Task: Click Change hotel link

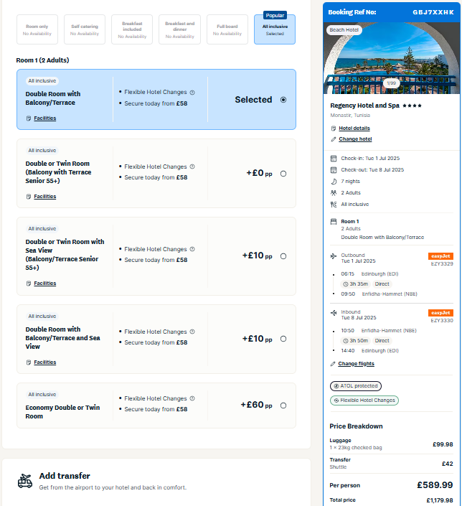Action: click(355, 139)
